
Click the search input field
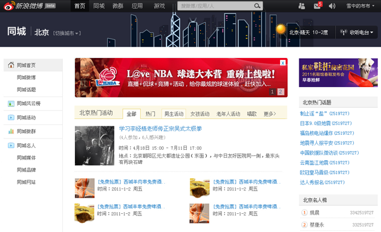click(x=216, y=6)
